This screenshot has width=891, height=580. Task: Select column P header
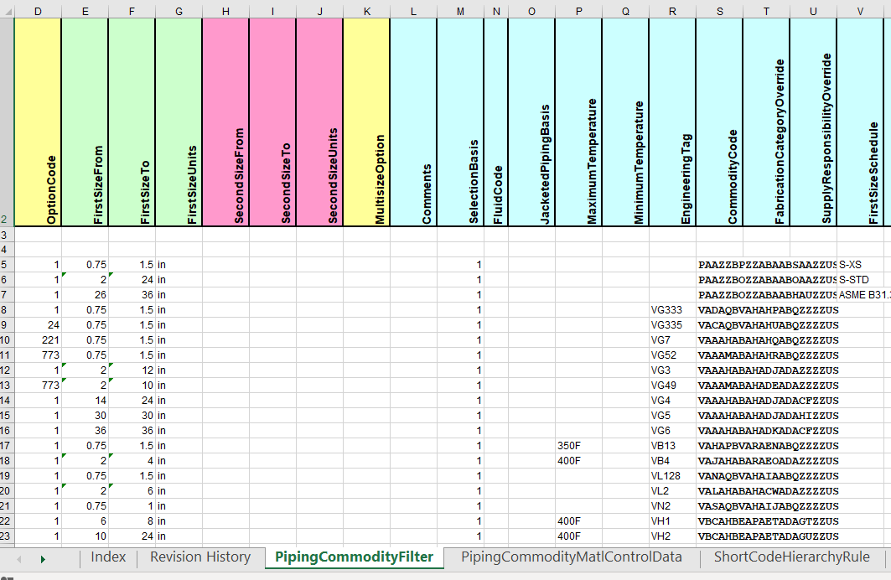(x=578, y=12)
